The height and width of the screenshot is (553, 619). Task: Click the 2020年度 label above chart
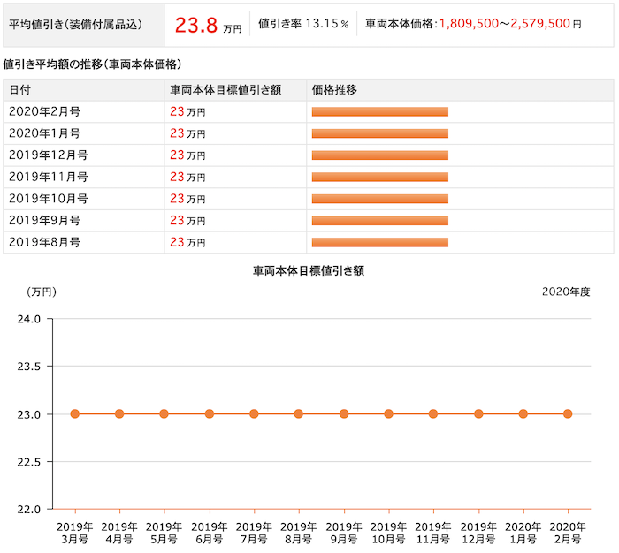click(566, 292)
